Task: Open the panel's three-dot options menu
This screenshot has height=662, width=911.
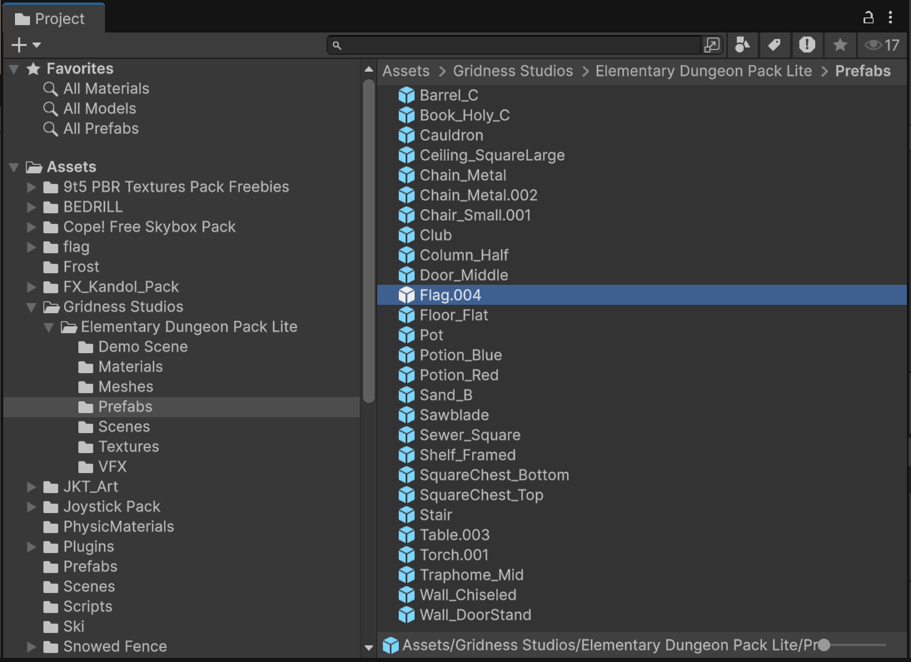Action: point(892,17)
